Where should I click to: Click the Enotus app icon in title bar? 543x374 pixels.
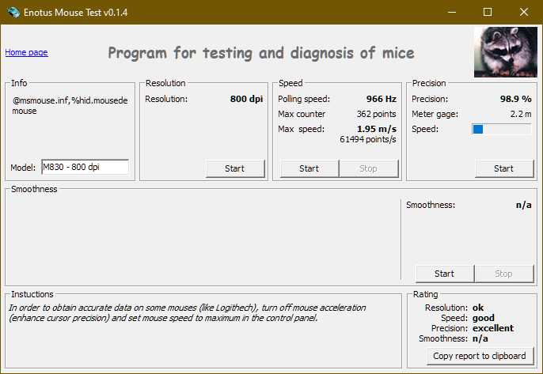13,12
